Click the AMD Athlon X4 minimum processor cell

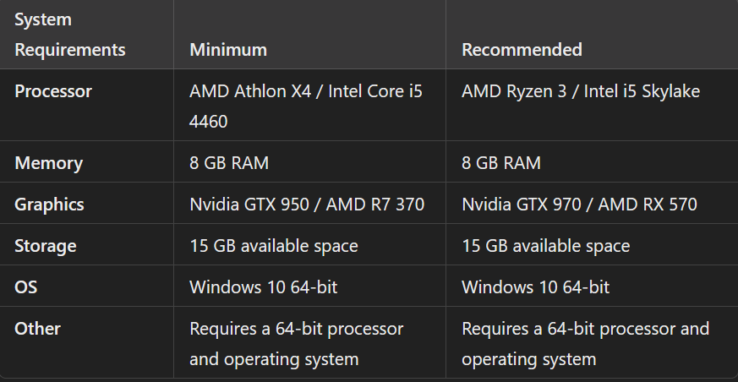tap(306, 106)
